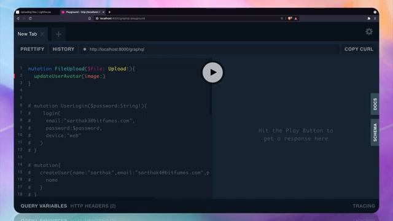Reload the browser page
This screenshot has width=393, height=221.
tap(30, 18)
